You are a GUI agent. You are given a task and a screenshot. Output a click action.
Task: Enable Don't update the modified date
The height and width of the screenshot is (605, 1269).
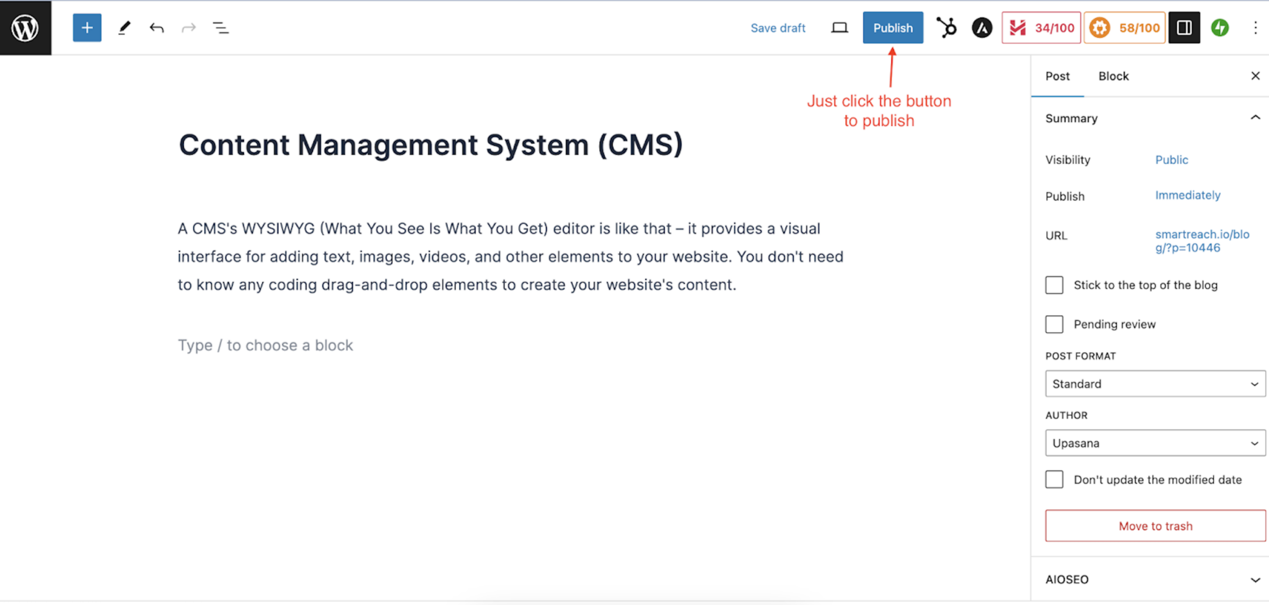point(1054,479)
